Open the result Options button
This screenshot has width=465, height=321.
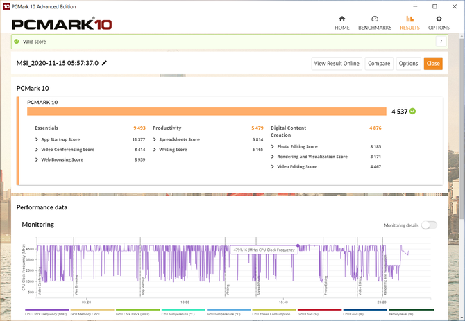408,64
